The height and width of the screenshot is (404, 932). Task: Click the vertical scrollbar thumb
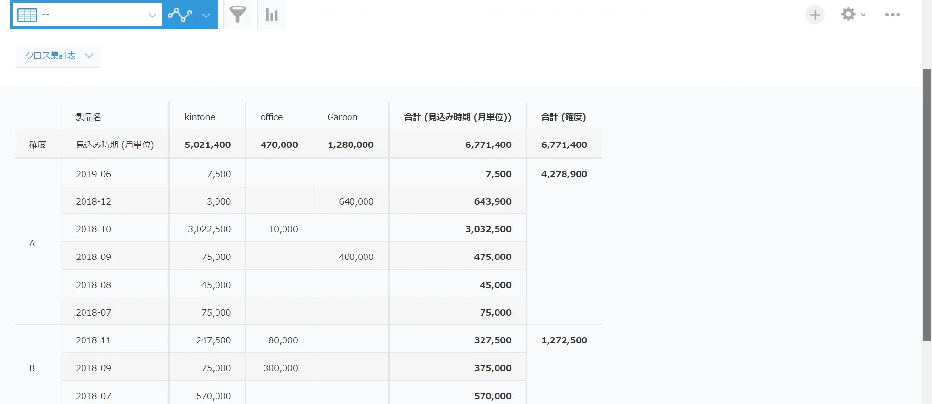tap(927, 204)
